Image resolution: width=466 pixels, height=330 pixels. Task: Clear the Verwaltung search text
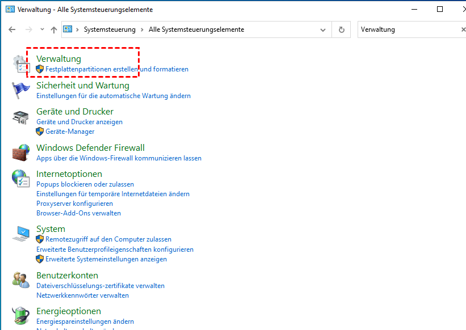click(463, 29)
